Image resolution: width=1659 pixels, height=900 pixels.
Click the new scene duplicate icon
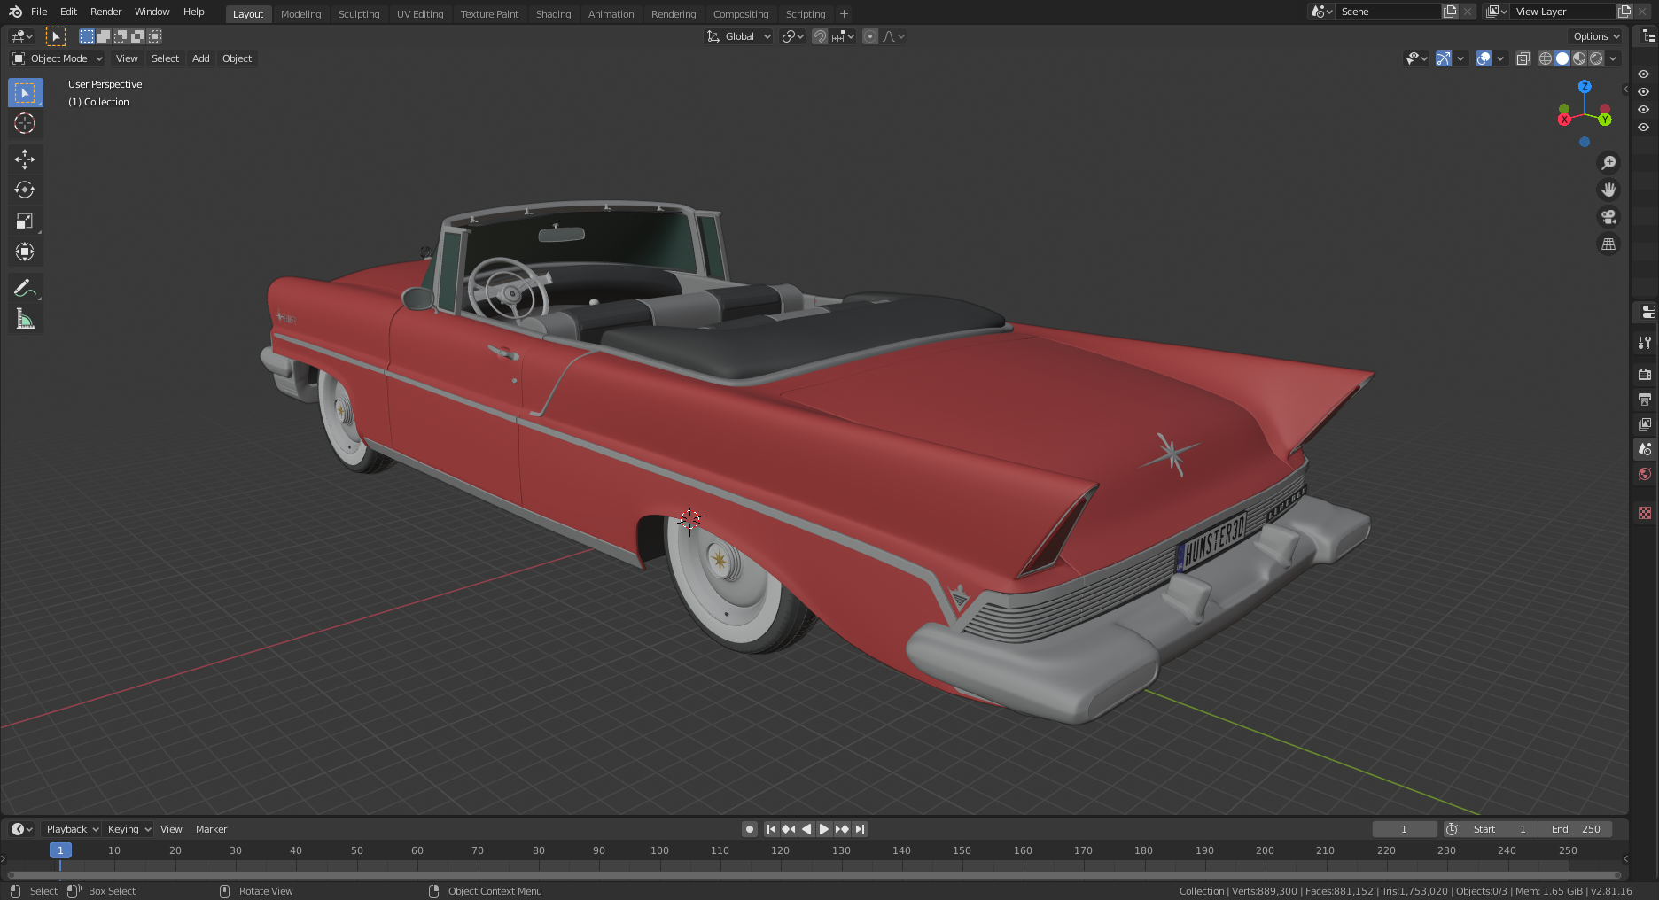point(1450,12)
